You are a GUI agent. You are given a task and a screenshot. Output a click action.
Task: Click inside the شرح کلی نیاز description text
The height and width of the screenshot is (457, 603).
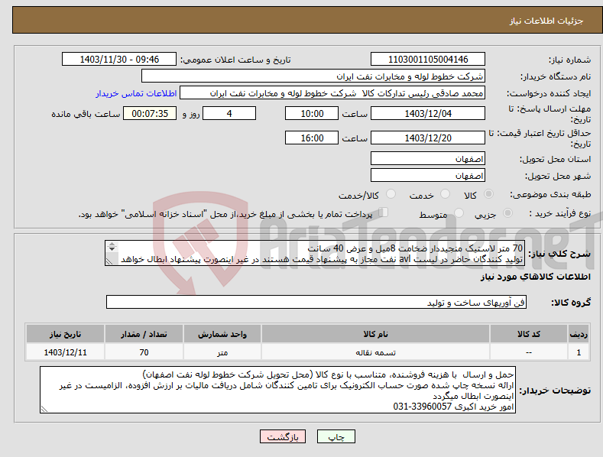pos(315,253)
